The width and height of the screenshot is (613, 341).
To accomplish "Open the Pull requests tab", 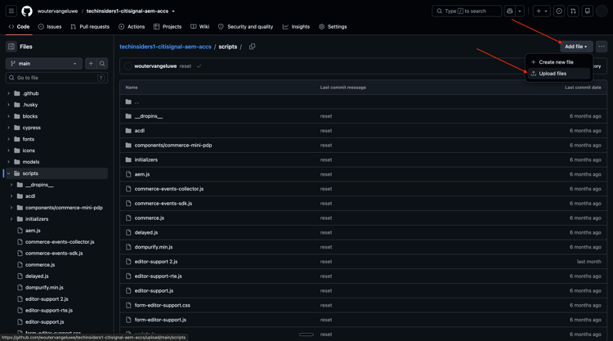I will (x=90, y=27).
